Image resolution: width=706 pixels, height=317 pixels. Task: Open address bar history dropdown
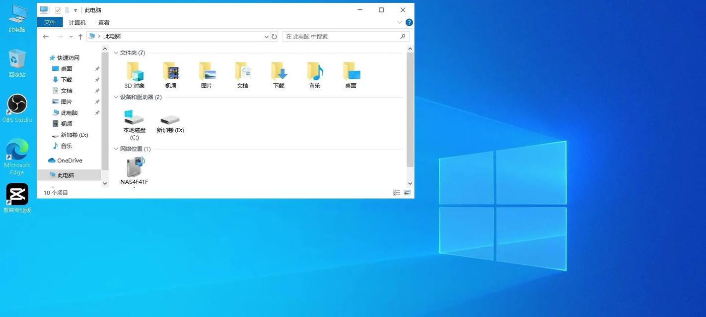[x=266, y=37]
